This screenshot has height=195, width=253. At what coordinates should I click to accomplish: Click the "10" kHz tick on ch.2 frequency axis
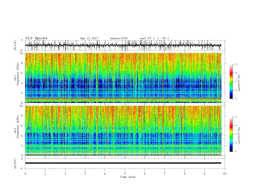point(22,106)
